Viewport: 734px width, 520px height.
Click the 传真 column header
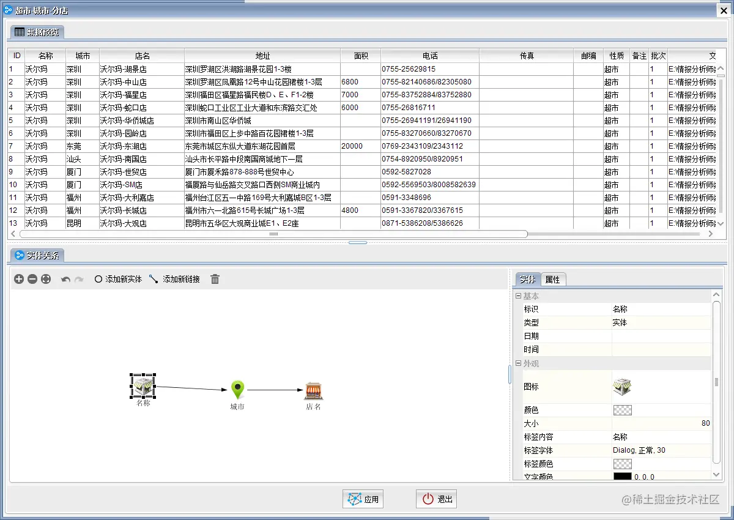527,56
